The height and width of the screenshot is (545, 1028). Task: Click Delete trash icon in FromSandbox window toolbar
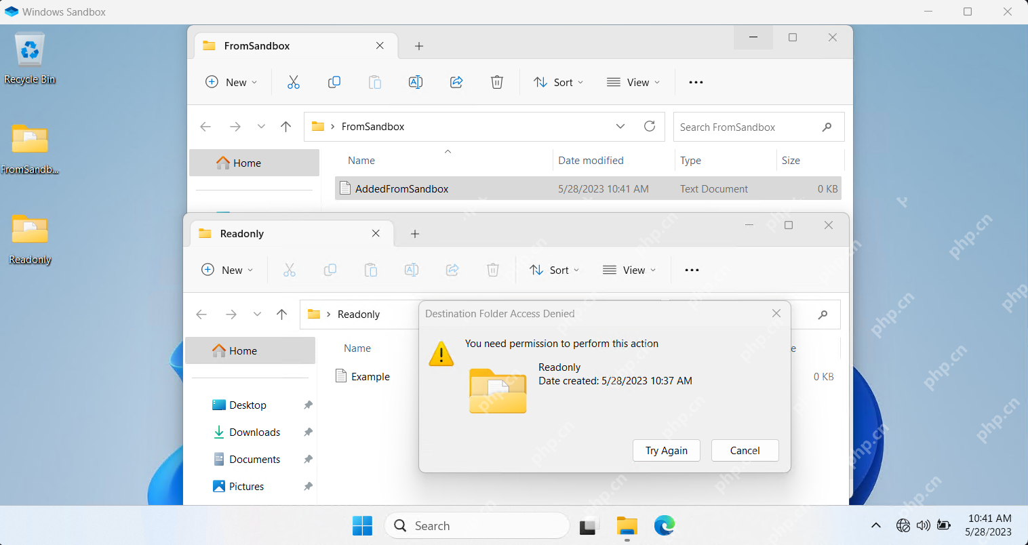coord(497,82)
